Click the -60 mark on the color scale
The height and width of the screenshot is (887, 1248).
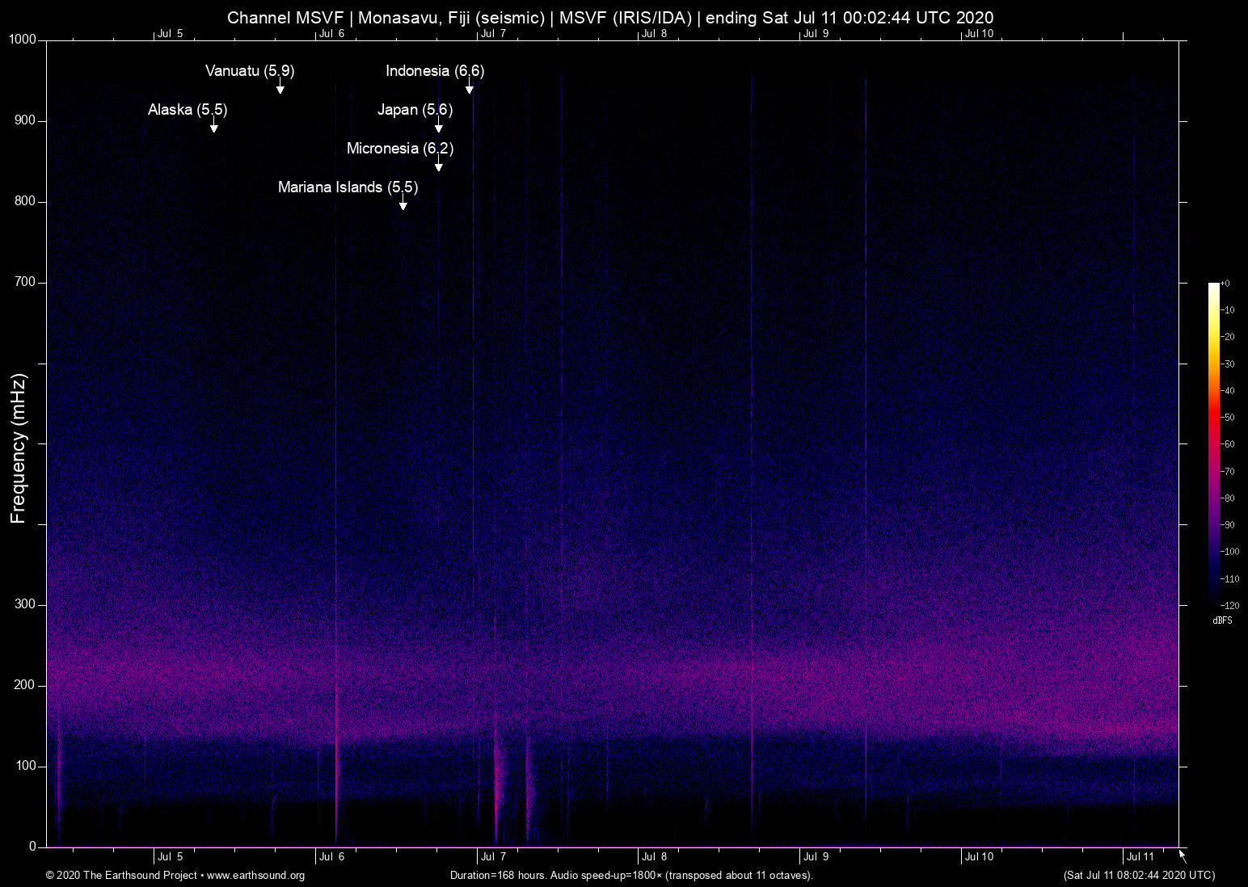(1228, 443)
